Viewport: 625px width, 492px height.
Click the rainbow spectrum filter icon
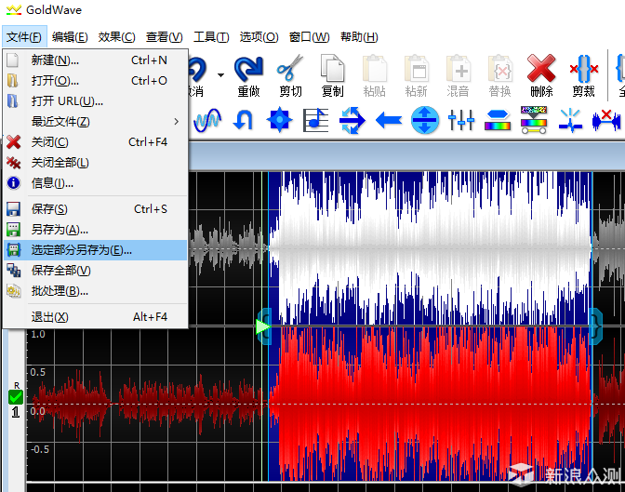coord(498,120)
